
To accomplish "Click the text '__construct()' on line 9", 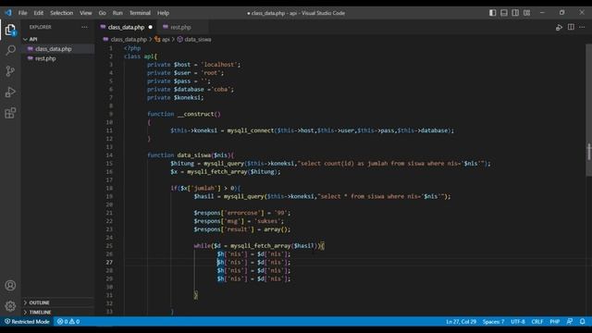I will click(199, 114).
